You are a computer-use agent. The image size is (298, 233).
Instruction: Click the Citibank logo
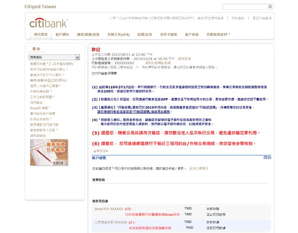(48, 23)
